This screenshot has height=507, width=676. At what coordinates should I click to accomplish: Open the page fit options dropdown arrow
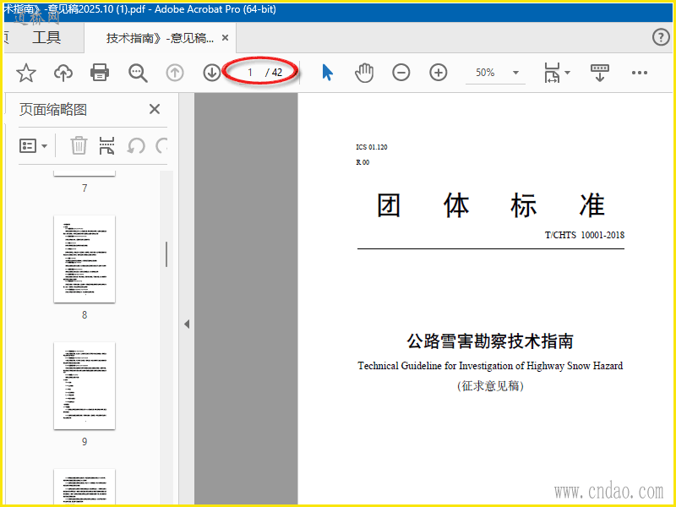click(567, 73)
